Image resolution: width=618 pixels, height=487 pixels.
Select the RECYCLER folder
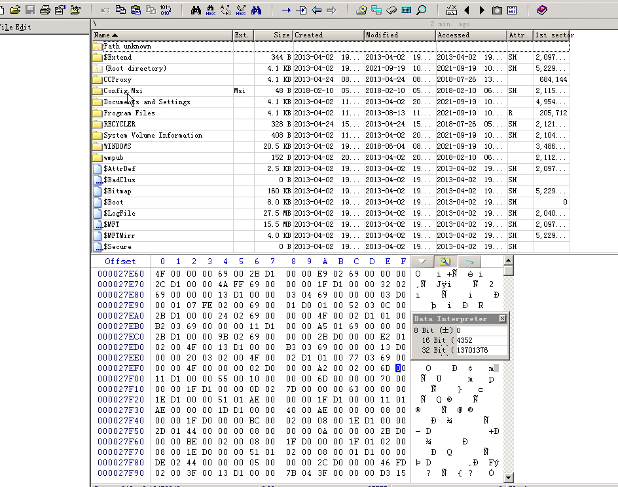coord(331,124)
